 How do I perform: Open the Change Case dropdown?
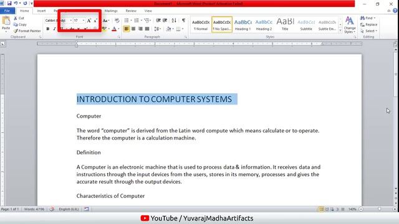[x=106, y=21]
